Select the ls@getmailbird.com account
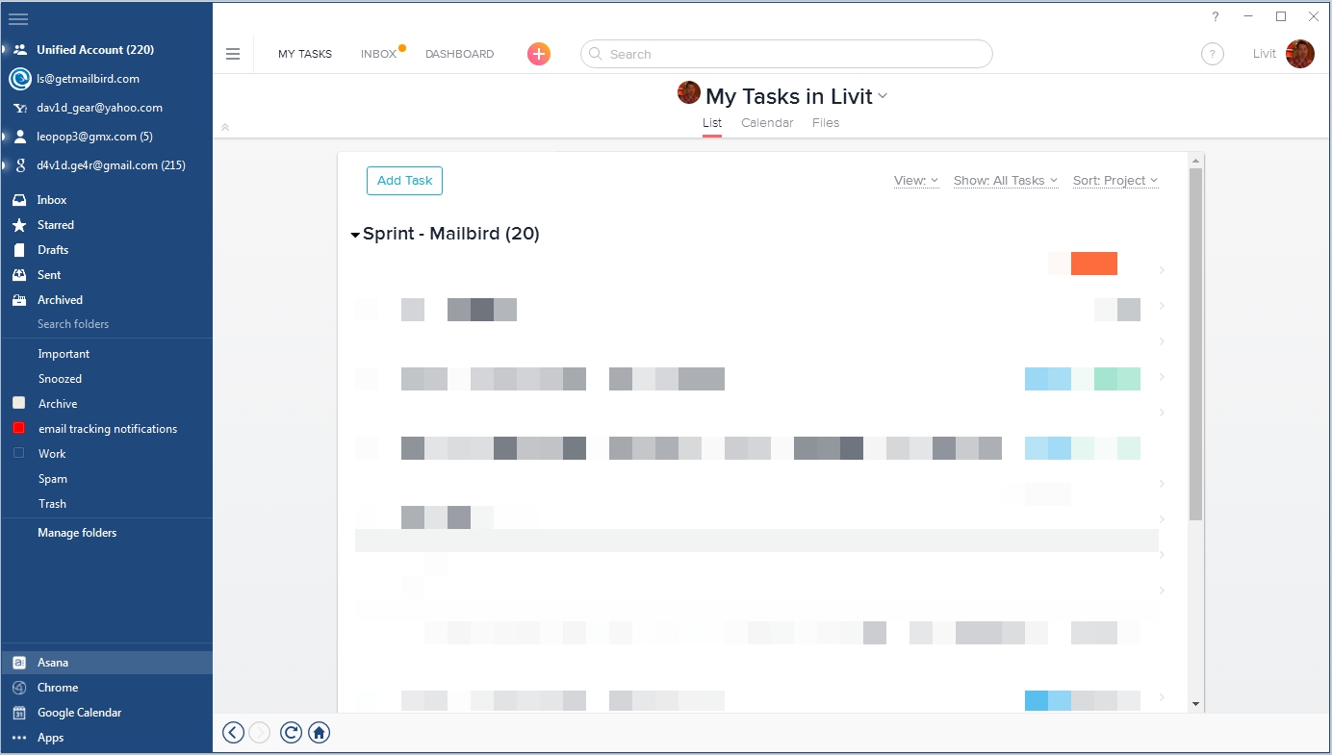The image size is (1332, 755). (88, 79)
